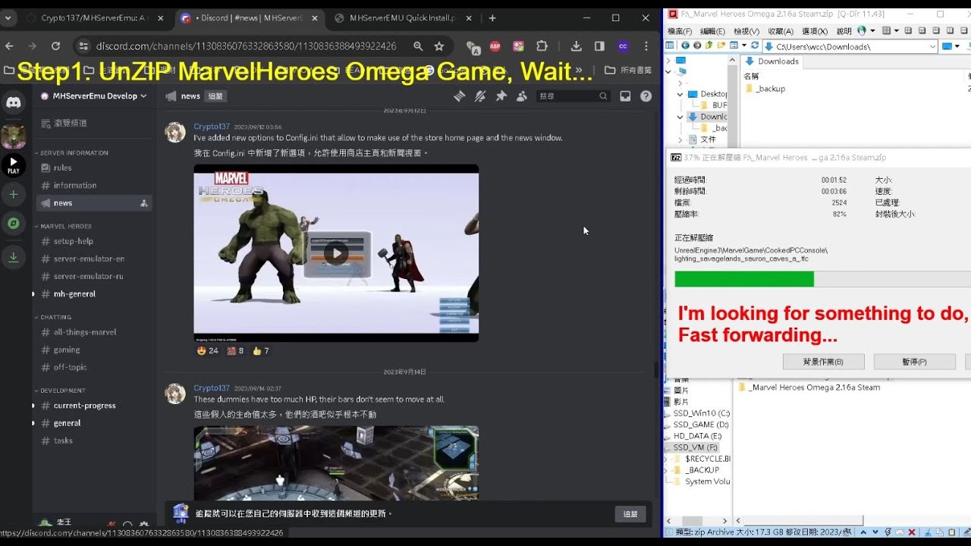Click Crypto137 username on first message
The image size is (971, 546).
click(x=211, y=127)
